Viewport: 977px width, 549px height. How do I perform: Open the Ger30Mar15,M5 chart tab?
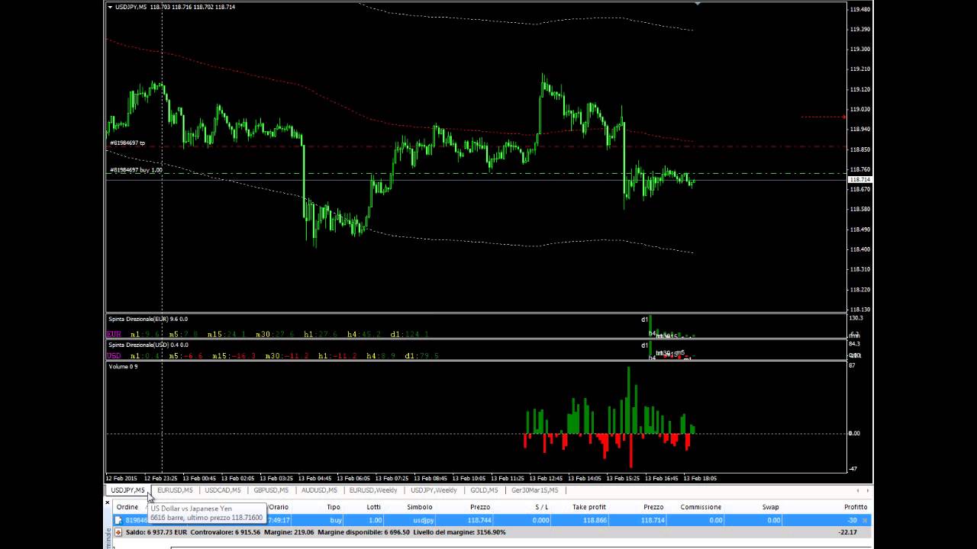click(x=534, y=490)
